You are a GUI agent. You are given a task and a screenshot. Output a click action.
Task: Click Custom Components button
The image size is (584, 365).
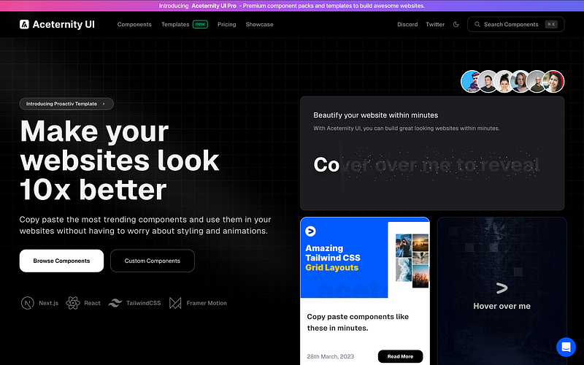(153, 261)
